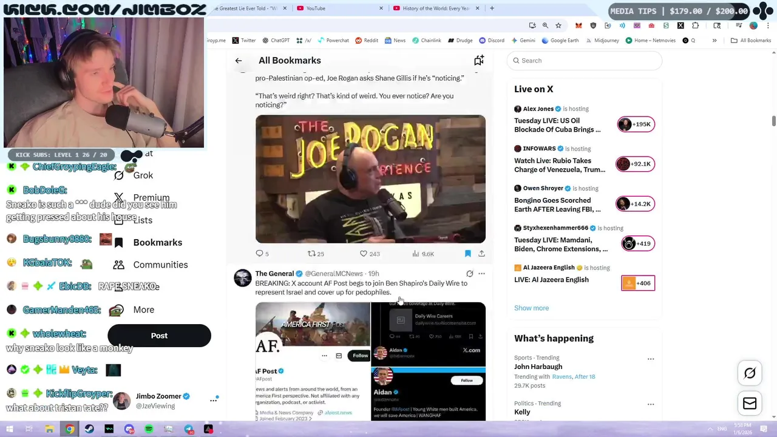
Task: View analytics for 9.6K views post
Action: pos(422,254)
